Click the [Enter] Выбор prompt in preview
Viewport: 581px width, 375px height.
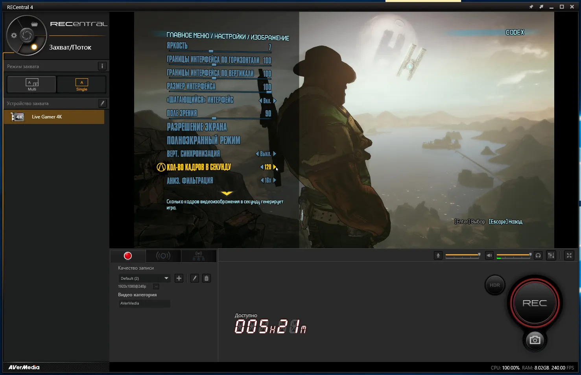click(470, 222)
